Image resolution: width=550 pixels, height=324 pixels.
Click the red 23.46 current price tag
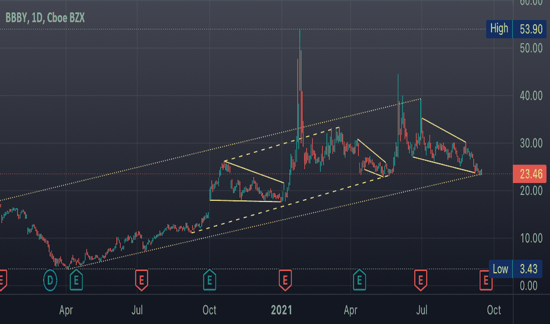pos(530,174)
